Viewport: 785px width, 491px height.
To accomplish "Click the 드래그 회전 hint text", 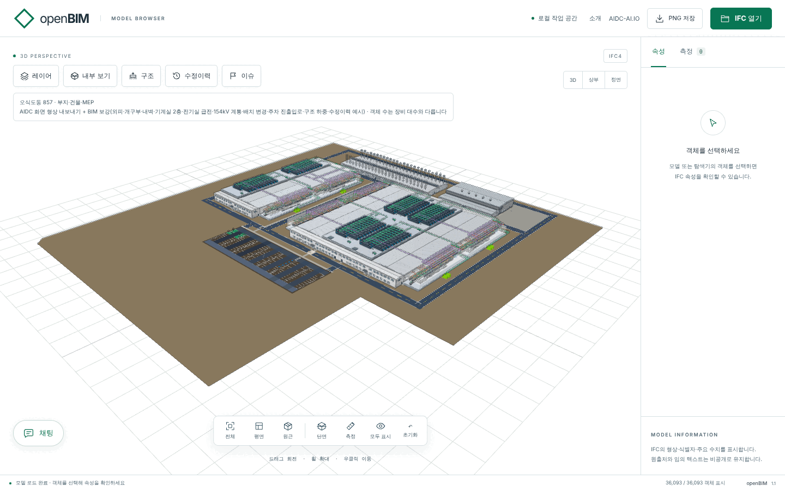I will [283, 459].
